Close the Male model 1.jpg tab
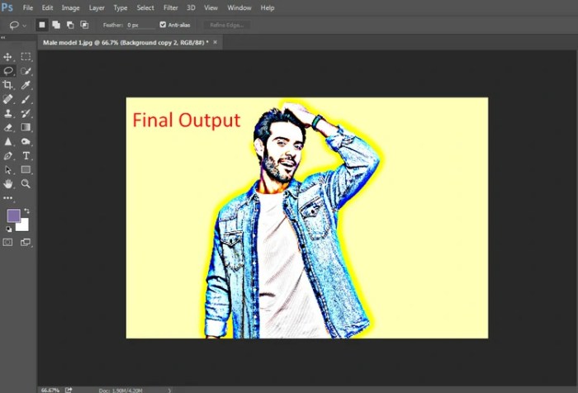The width and height of the screenshot is (578, 393). 216,42
